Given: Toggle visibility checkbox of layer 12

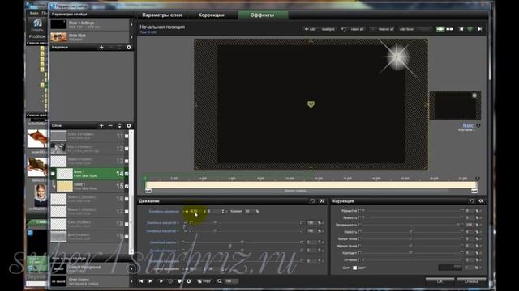Looking at the screenshot, I should pyautogui.click(x=127, y=149).
